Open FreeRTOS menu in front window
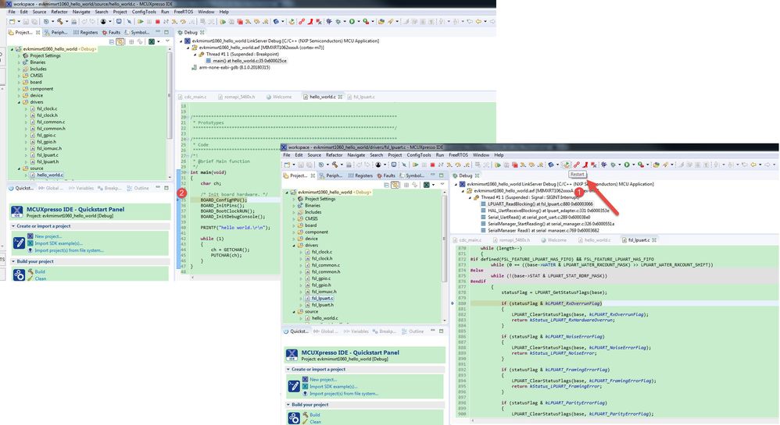 pos(458,155)
